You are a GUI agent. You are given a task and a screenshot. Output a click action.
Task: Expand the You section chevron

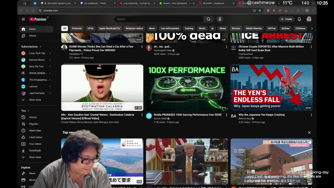[x=28, y=111]
